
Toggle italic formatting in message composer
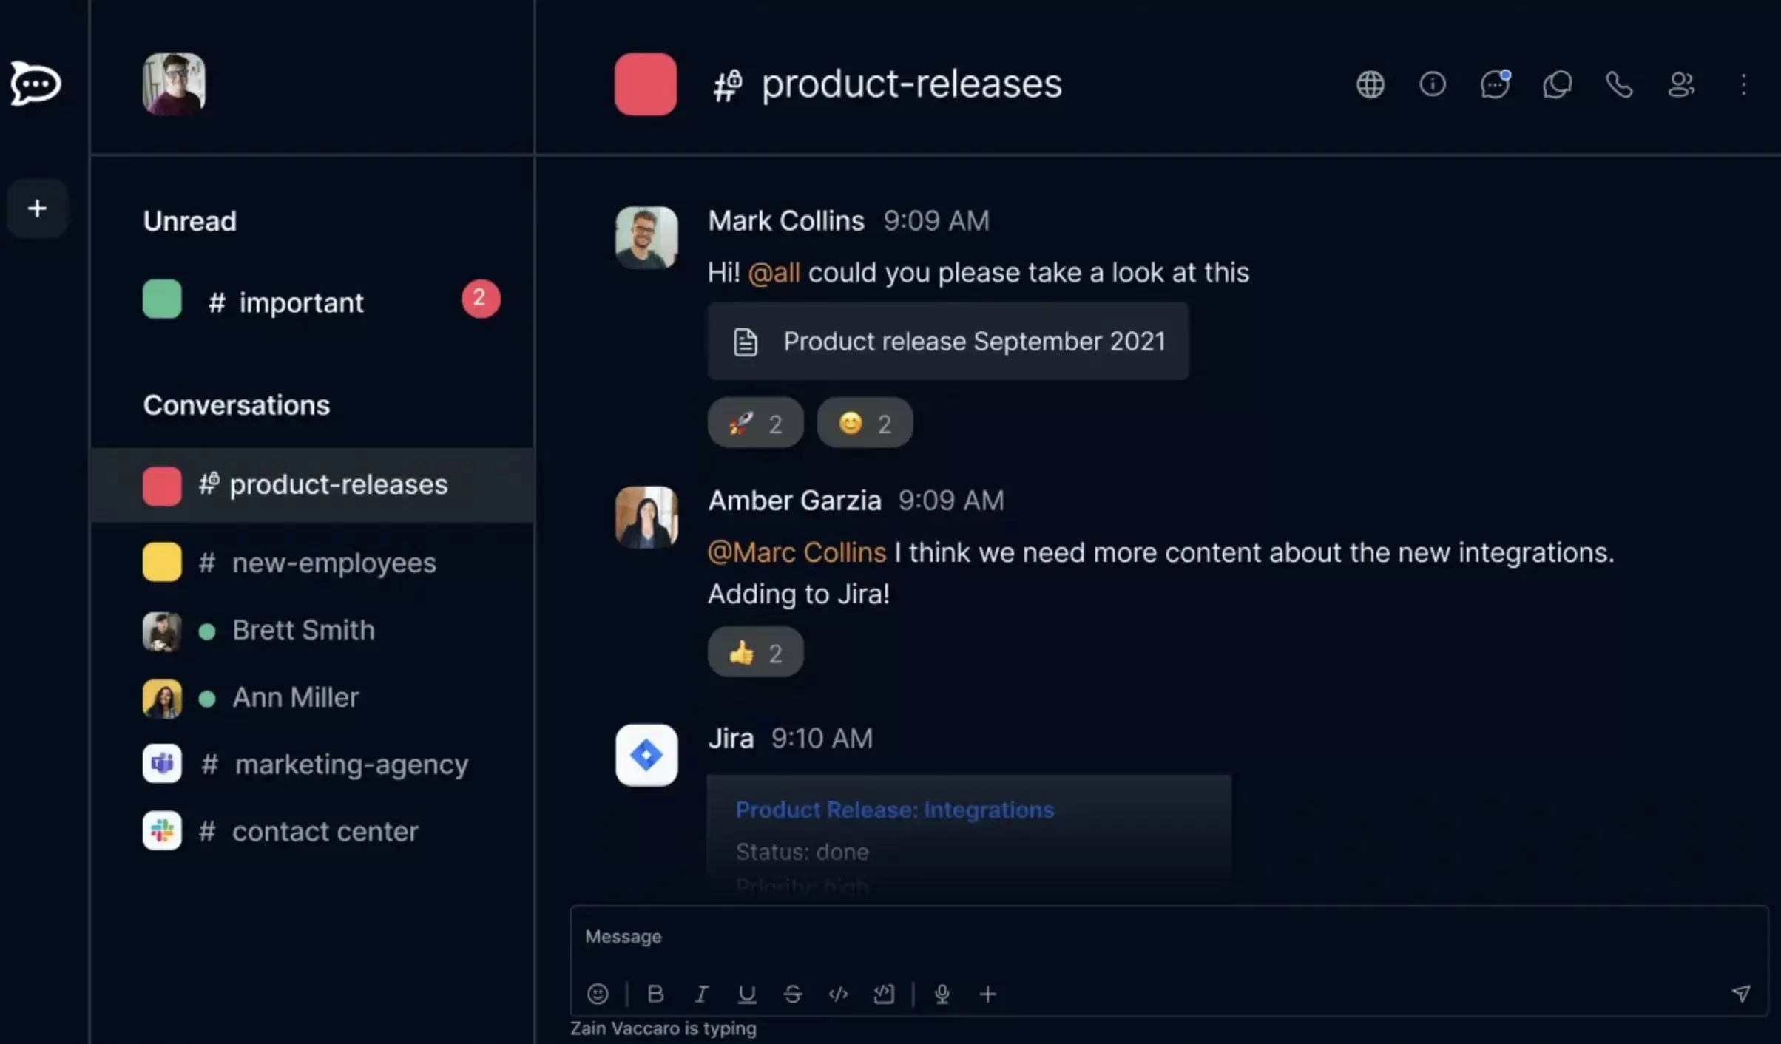click(x=701, y=994)
